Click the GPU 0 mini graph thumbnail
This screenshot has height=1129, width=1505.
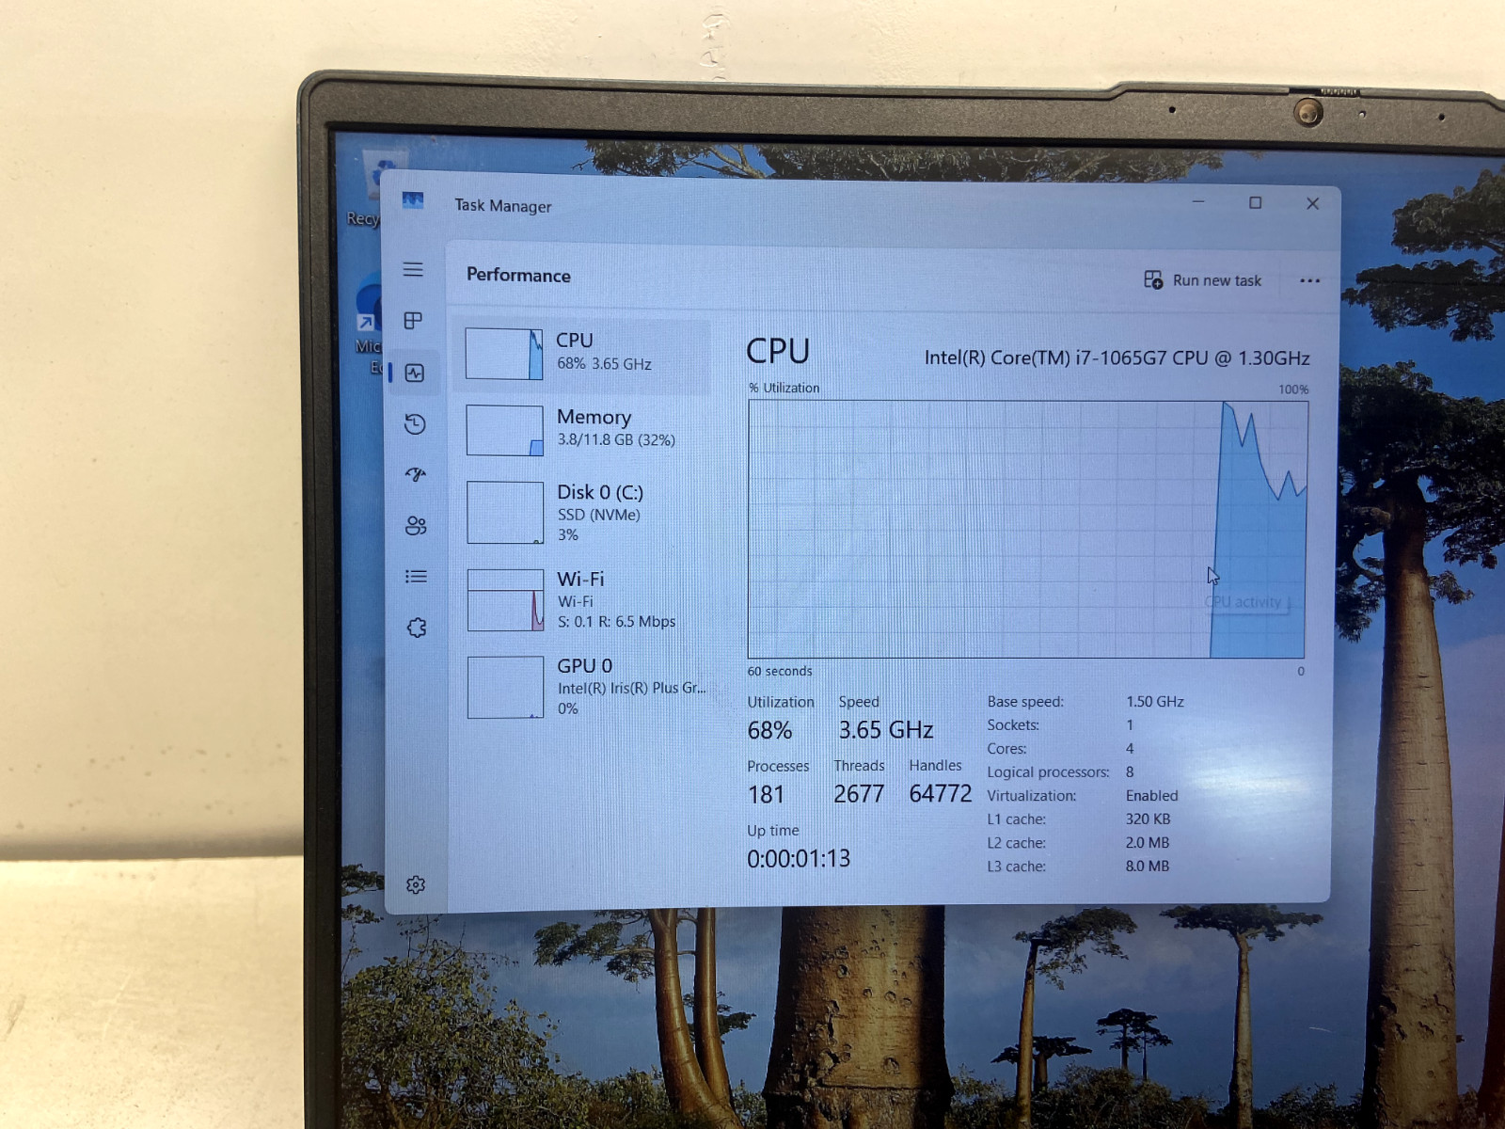[x=506, y=688]
